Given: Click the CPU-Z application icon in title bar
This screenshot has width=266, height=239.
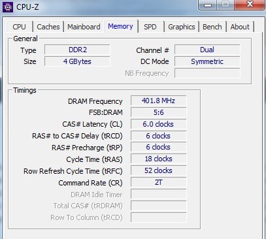Looking at the screenshot, I should click(8, 7).
